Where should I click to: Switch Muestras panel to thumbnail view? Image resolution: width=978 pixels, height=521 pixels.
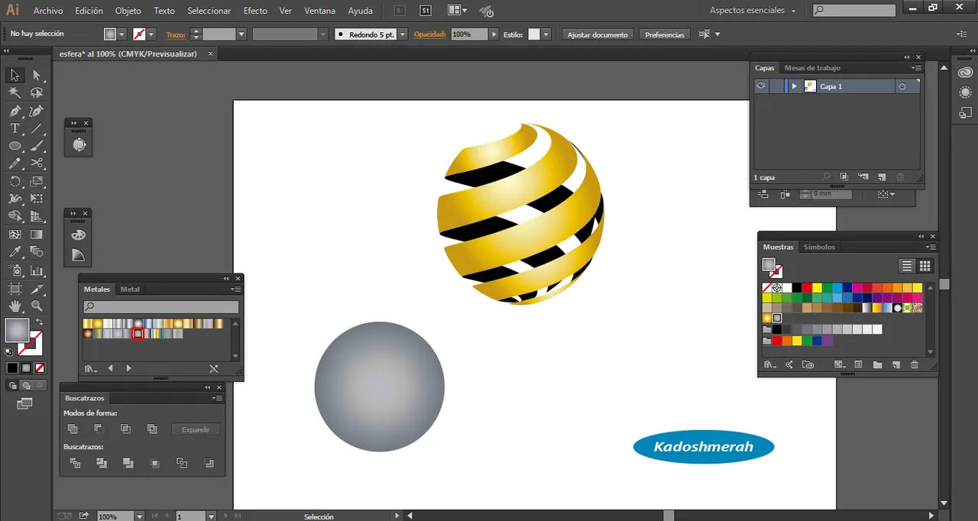(925, 266)
